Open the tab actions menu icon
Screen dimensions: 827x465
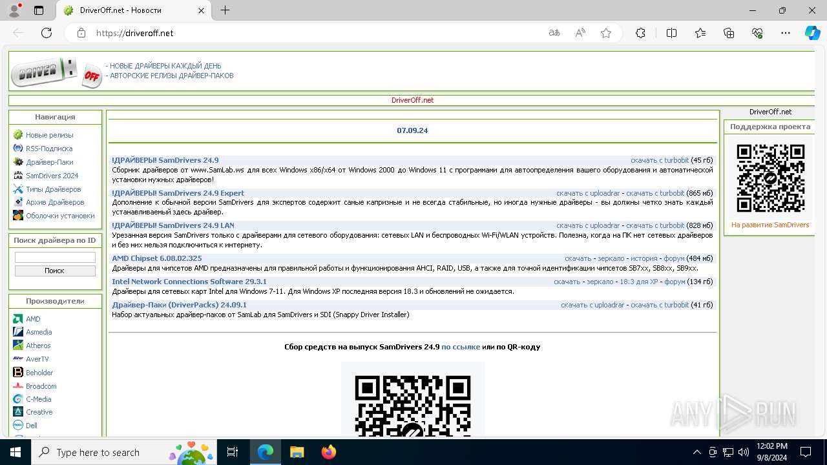tap(39, 10)
